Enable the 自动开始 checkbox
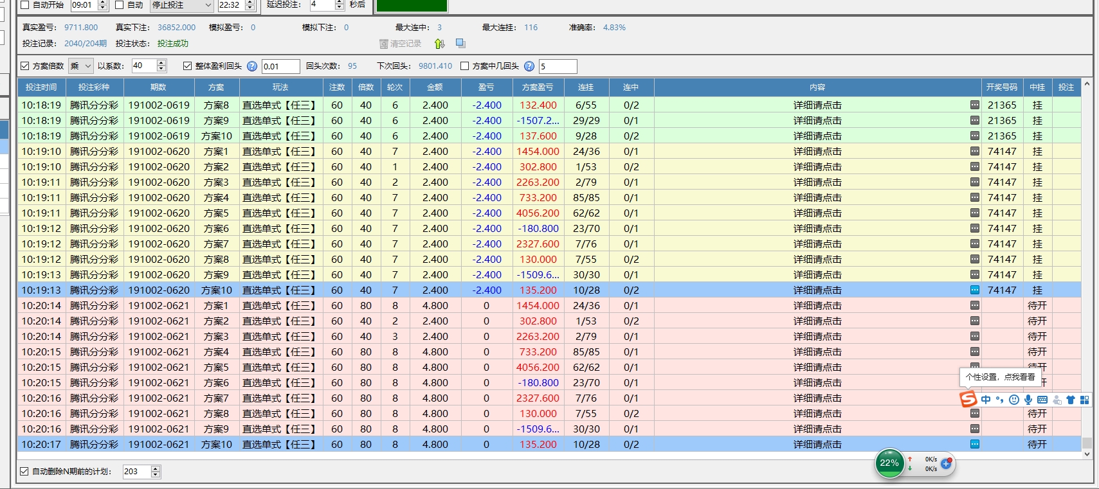The width and height of the screenshot is (1099, 489). click(x=25, y=5)
